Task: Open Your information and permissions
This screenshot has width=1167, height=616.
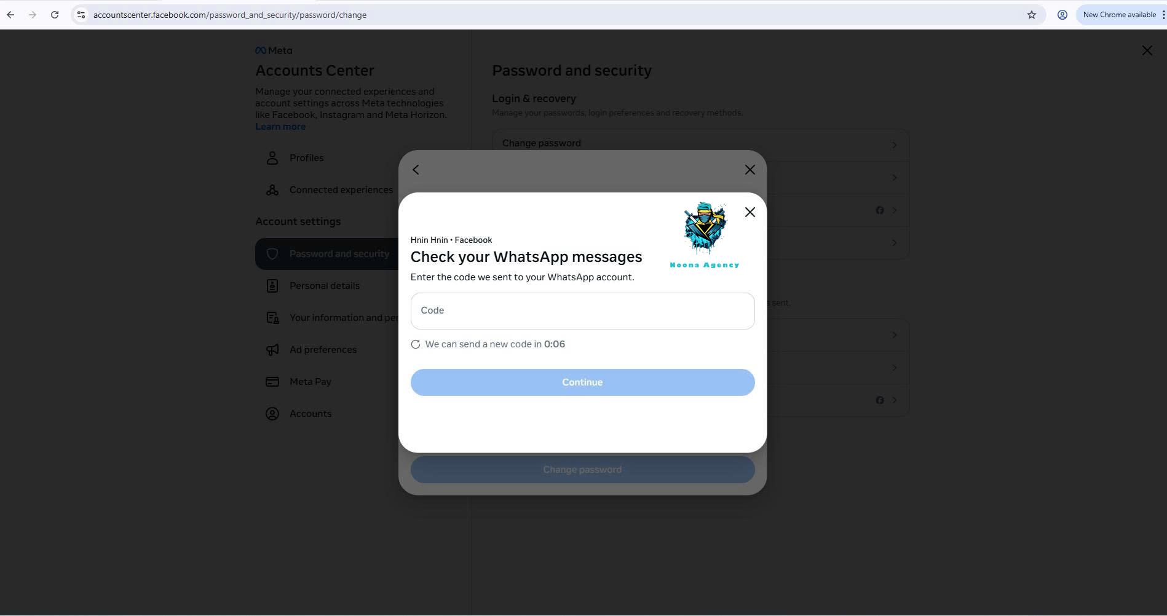Action: (x=327, y=318)
